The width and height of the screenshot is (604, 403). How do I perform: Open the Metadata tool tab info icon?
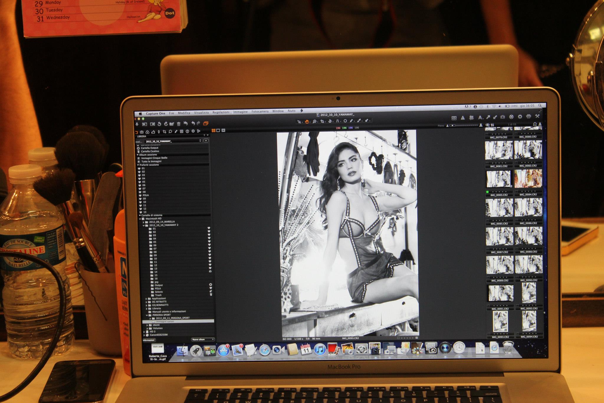(x=187, y=131)
